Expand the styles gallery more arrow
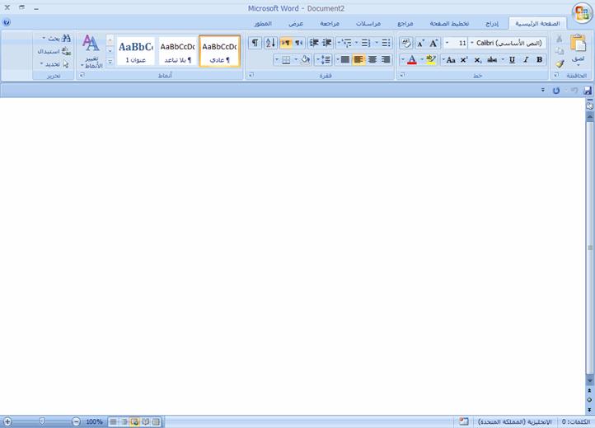The width and height of the screenshot is (595, 428). [110, 62]
